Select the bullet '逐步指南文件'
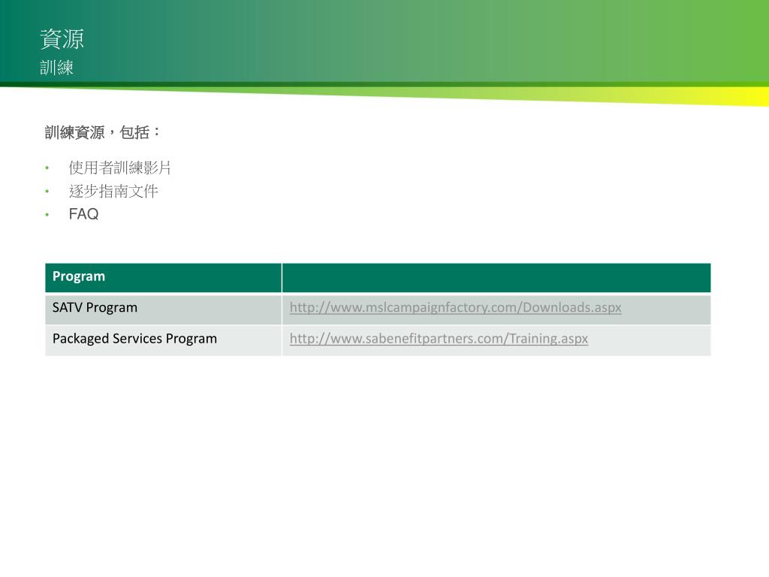Image resolution: width=769 pixels, height=577 pixels. [113, 191]
